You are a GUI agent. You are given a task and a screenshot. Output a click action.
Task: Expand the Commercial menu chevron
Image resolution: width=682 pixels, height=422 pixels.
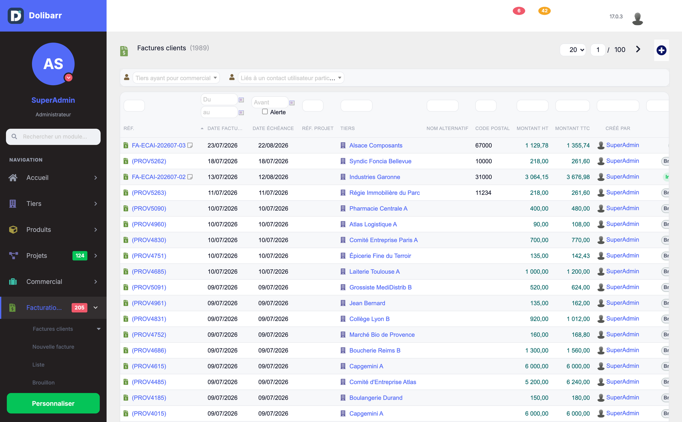click(x=96, y=281)
